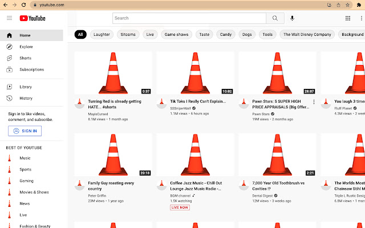Select the Sitcoms filter chip
This screenshot has width=365, height=228.
coord(128,34)
